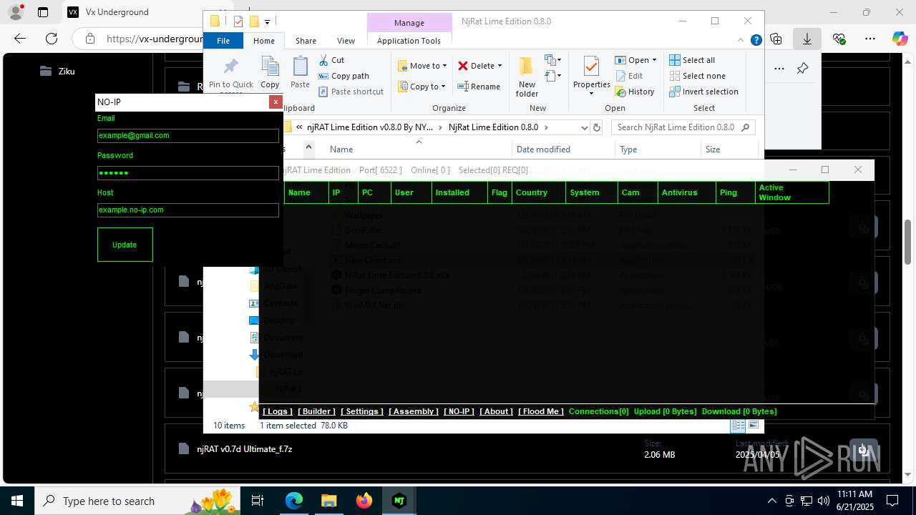Click the Search NjRat Lime Edition box
The image size is (916, 515).
[683, 127]
